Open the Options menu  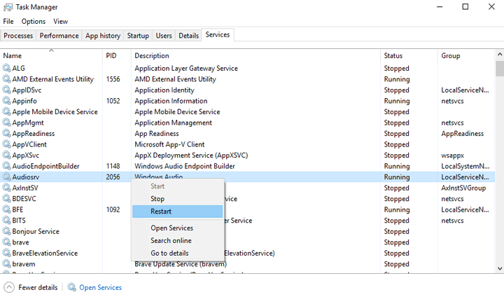click(33, 22)
